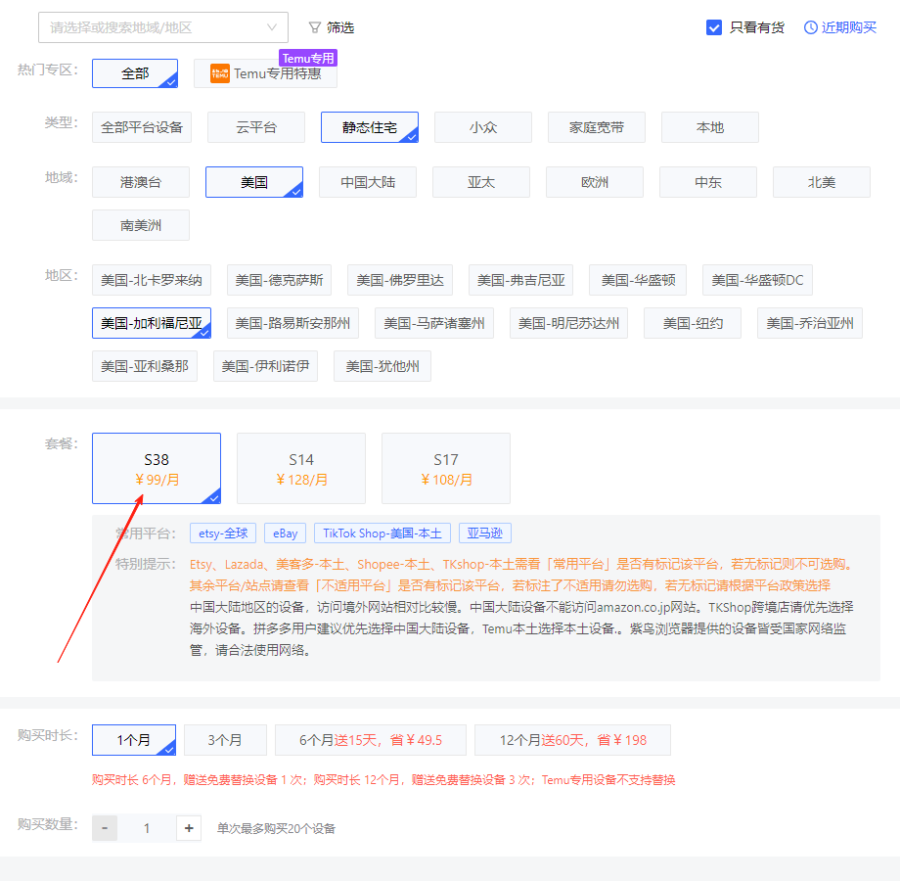Pick area 美国-犹他州
The width and height of the screenshot is (900, 881).
pyautogui.click(x=382, y=366)
